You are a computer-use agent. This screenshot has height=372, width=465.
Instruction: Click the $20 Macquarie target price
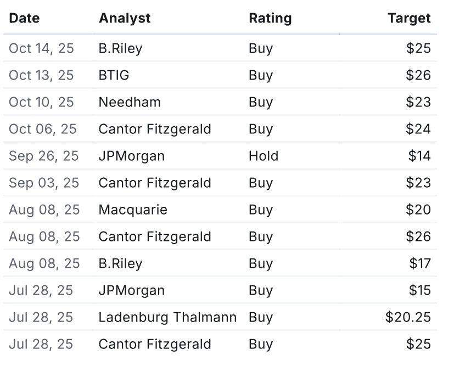tap(418, 210)
